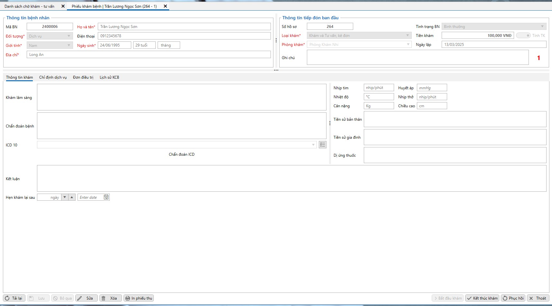Click the Hẹn khám lại sau days field

(x=49, y=197)
